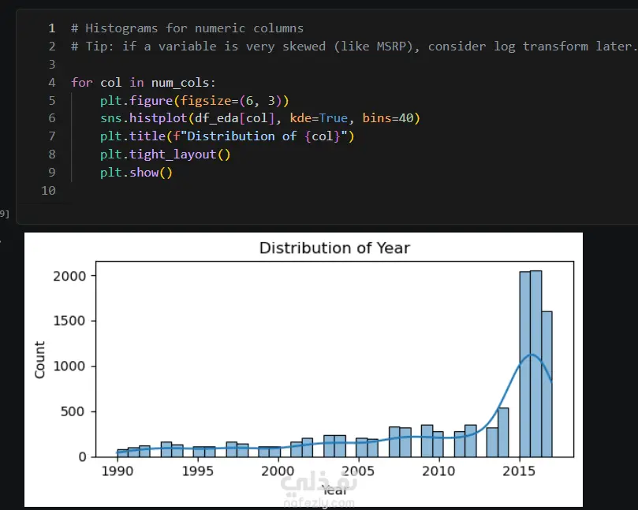Click "figsize" in the plt.figure call
Screen dimensions: 638x510
pos(207,100)
